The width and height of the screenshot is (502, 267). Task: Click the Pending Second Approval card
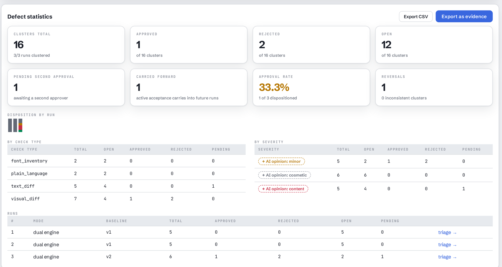coord(66,87)
